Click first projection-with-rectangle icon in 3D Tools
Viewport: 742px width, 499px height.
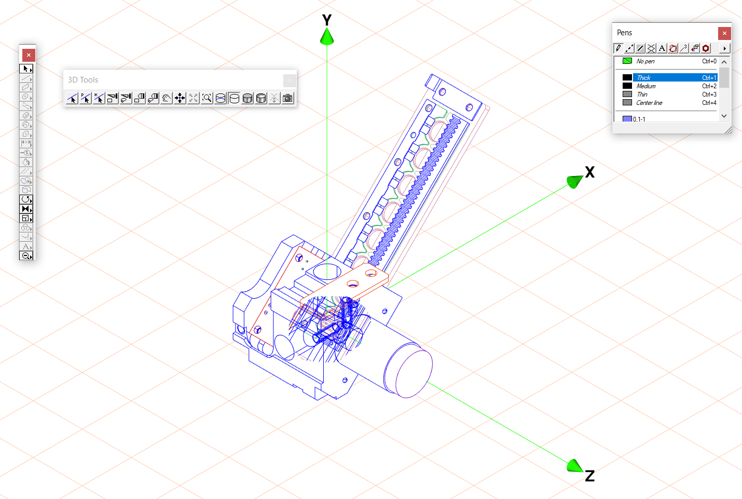click(113, 98)
